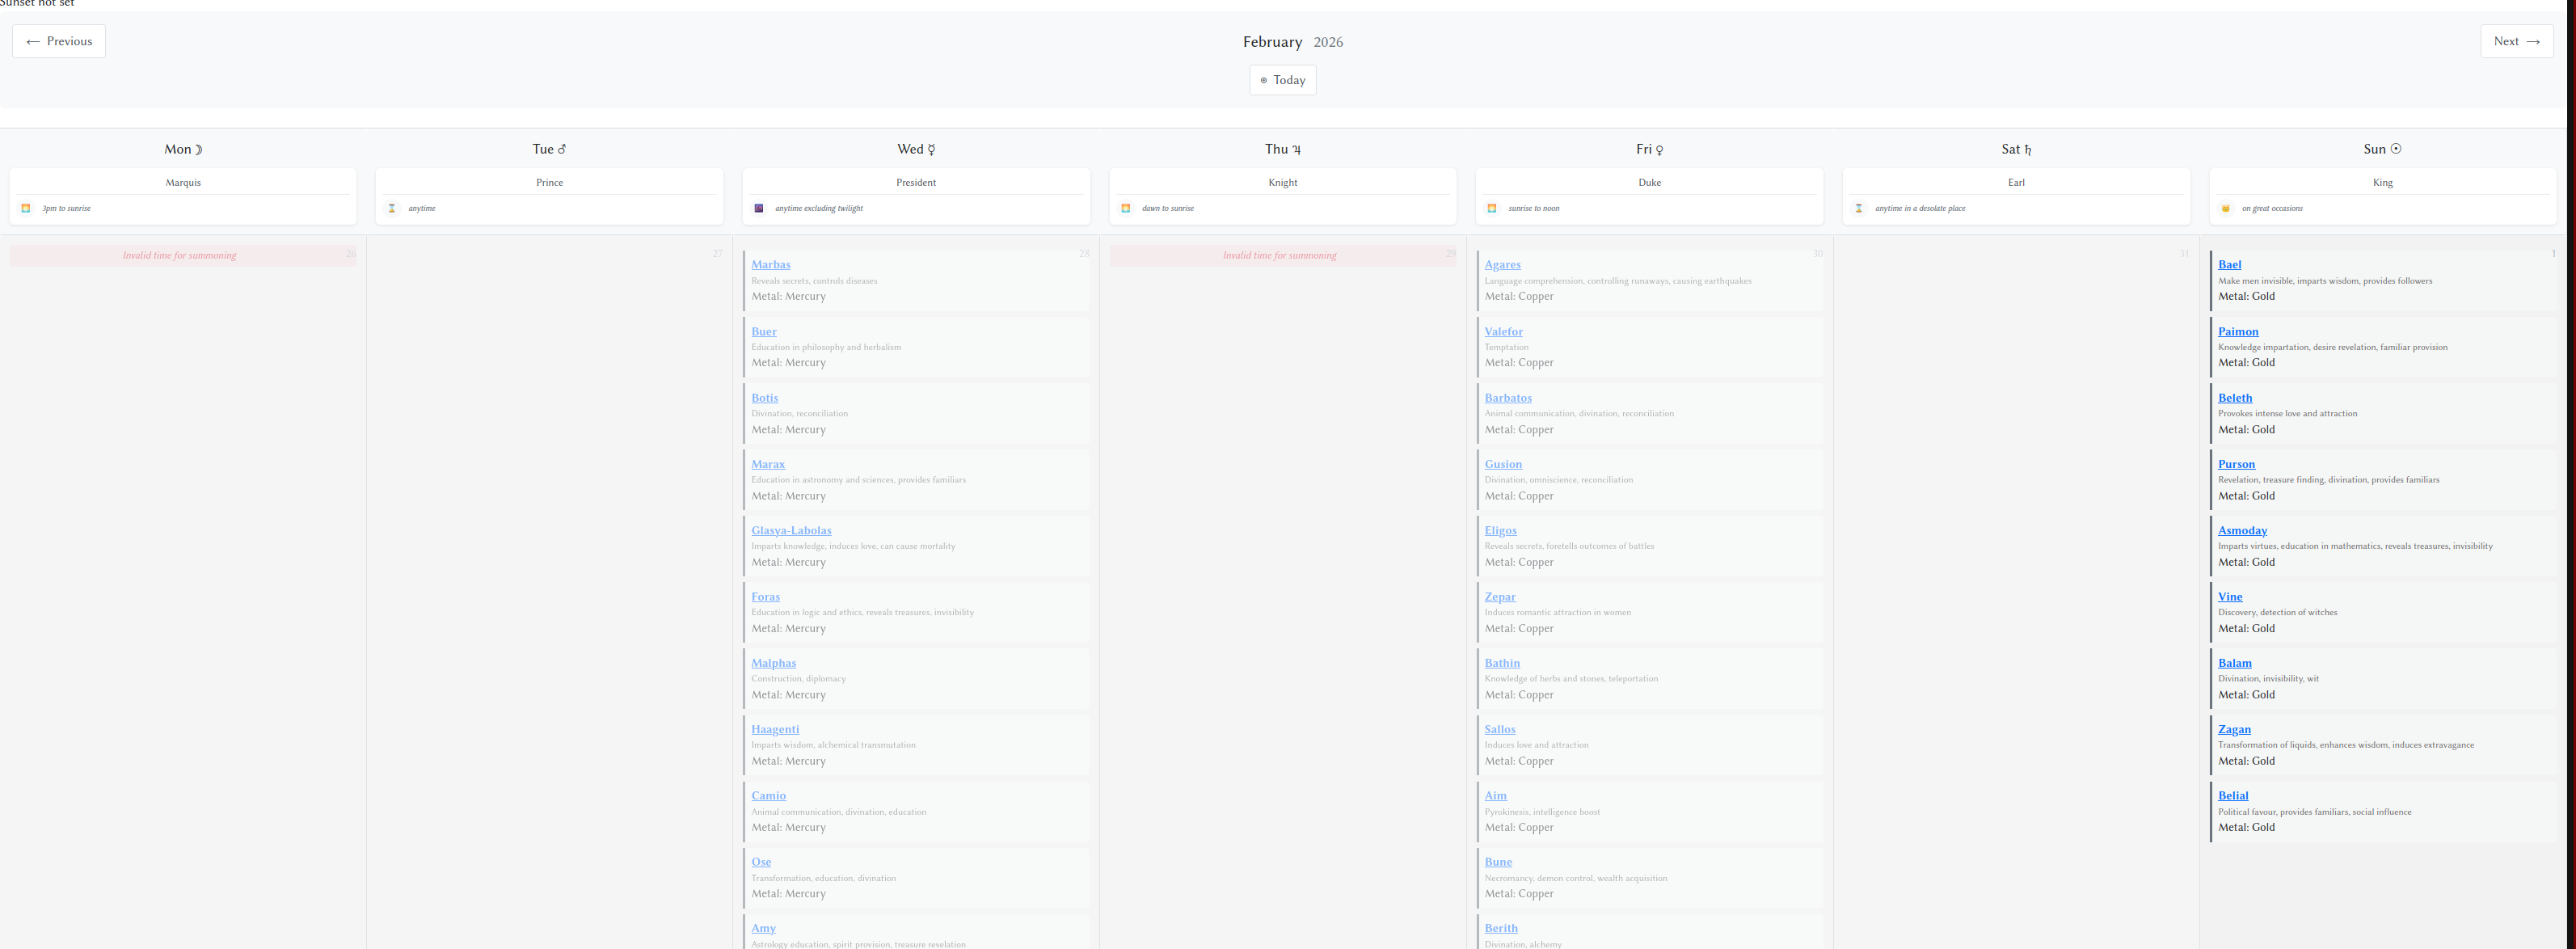Select the Wed Mercury day header
The image size is (2576, 949).
916,149
